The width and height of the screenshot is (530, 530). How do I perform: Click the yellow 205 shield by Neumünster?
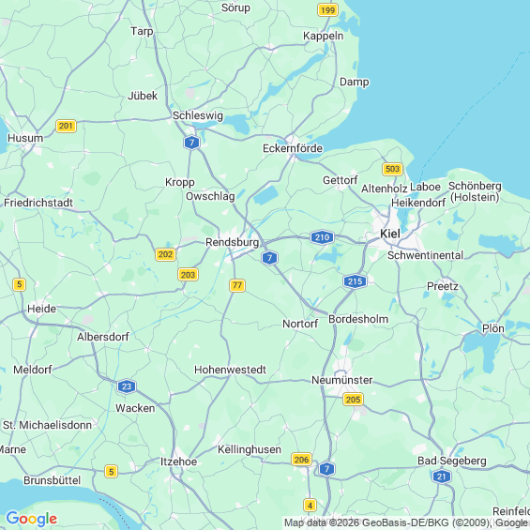pos(353,400)
